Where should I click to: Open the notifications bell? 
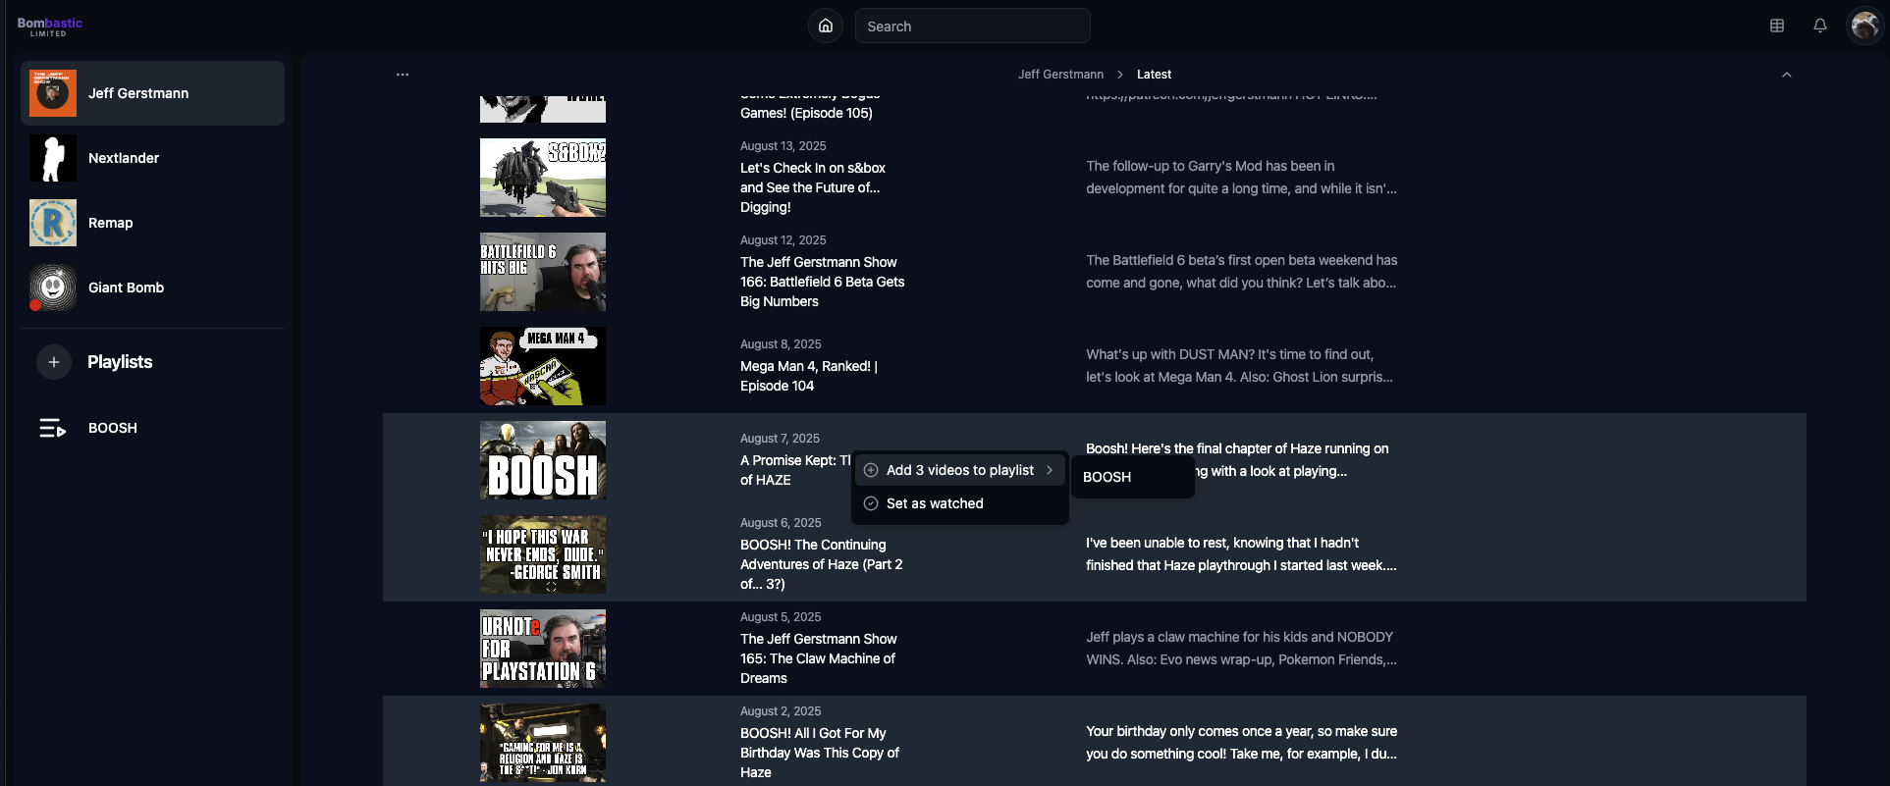(1820, 26)
